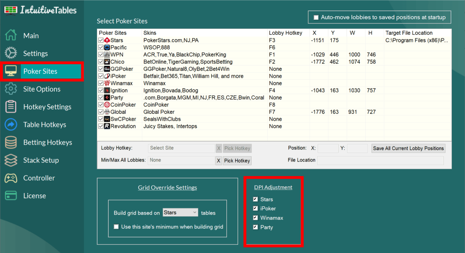Enable auto-move lobbies at startup checkbox
The width and height of the screenshot is (465, 253).
(x=316, y=17)
